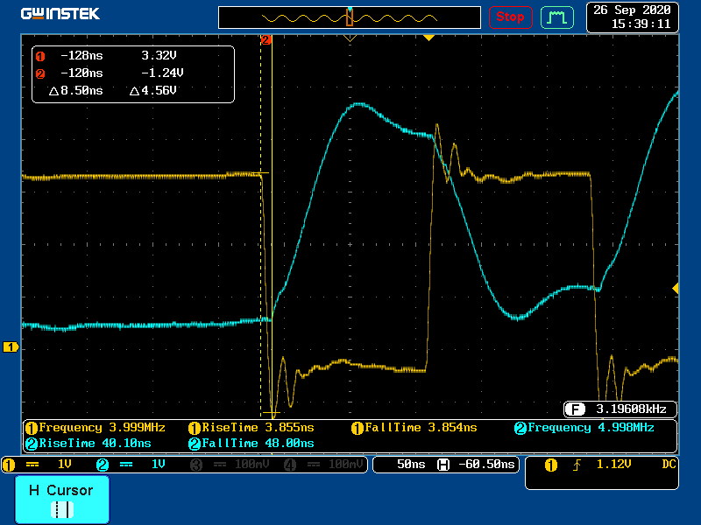Enable the greyed-out channel 3 indicator
Image resolution: width=701 pixels, height=525 pixels.
point(230,465)
